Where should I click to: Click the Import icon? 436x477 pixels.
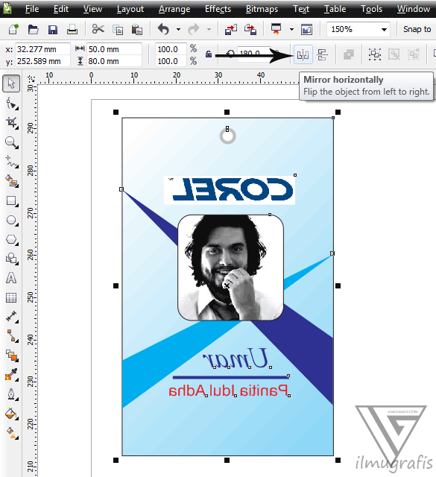tap(231, 30)
